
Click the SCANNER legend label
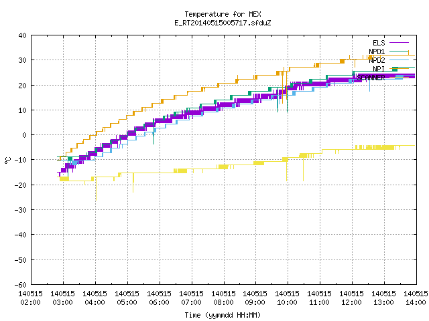coord(371,78)
